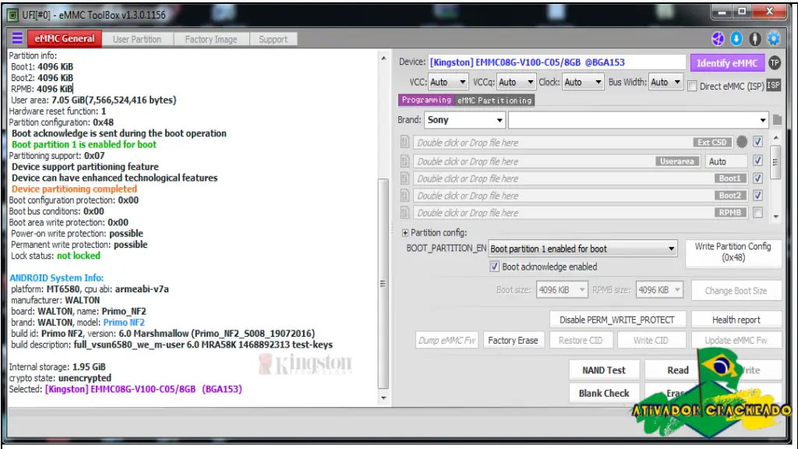Open the RPMB size dropdown
798x449 pixels.
[x=659, y=290]
